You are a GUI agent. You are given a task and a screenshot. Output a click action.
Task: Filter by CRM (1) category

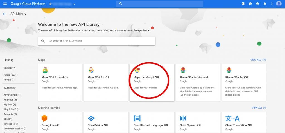tap(8, 119)
